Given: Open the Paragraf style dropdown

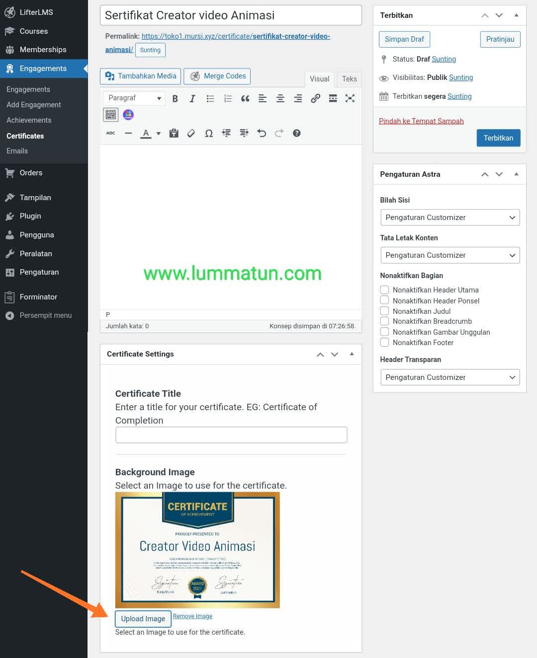Looking at the screenshot, I should [x=133, y=98].
